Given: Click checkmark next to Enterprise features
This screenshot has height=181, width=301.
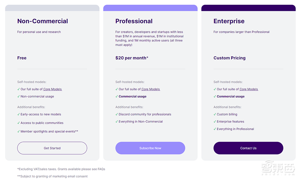Looking at the screenshot, I should [215, 122].
